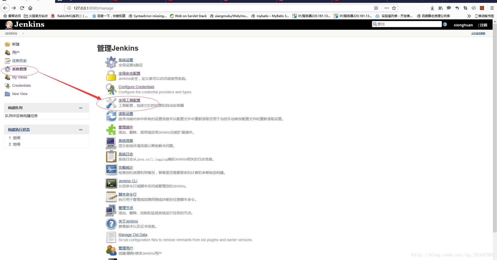This screenshot has height=260, width=497.
Task: Open the 移动版书签 bookmark folder
Action: [x=484, y=16]
